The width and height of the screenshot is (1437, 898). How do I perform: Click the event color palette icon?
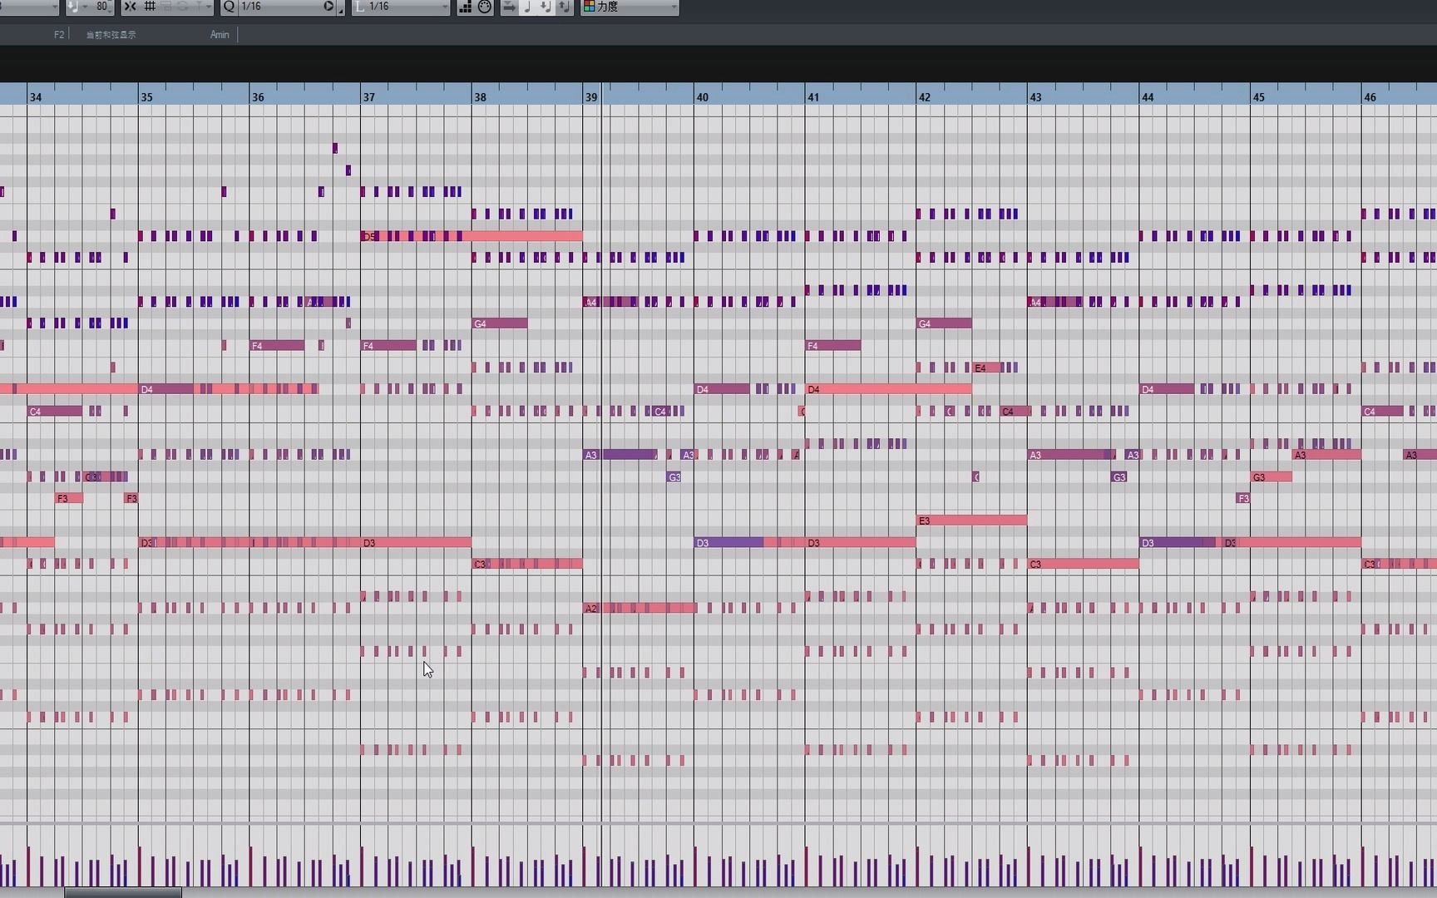coord(589,7)
